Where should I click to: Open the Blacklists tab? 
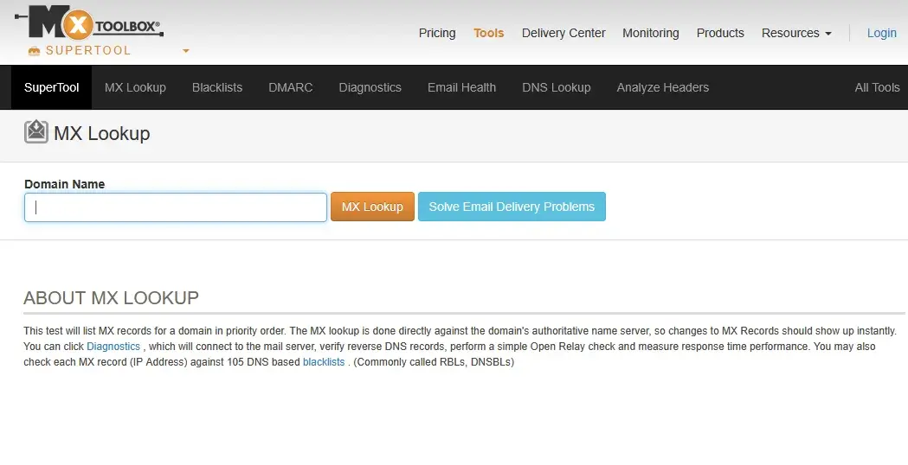[x=217, y=87]
